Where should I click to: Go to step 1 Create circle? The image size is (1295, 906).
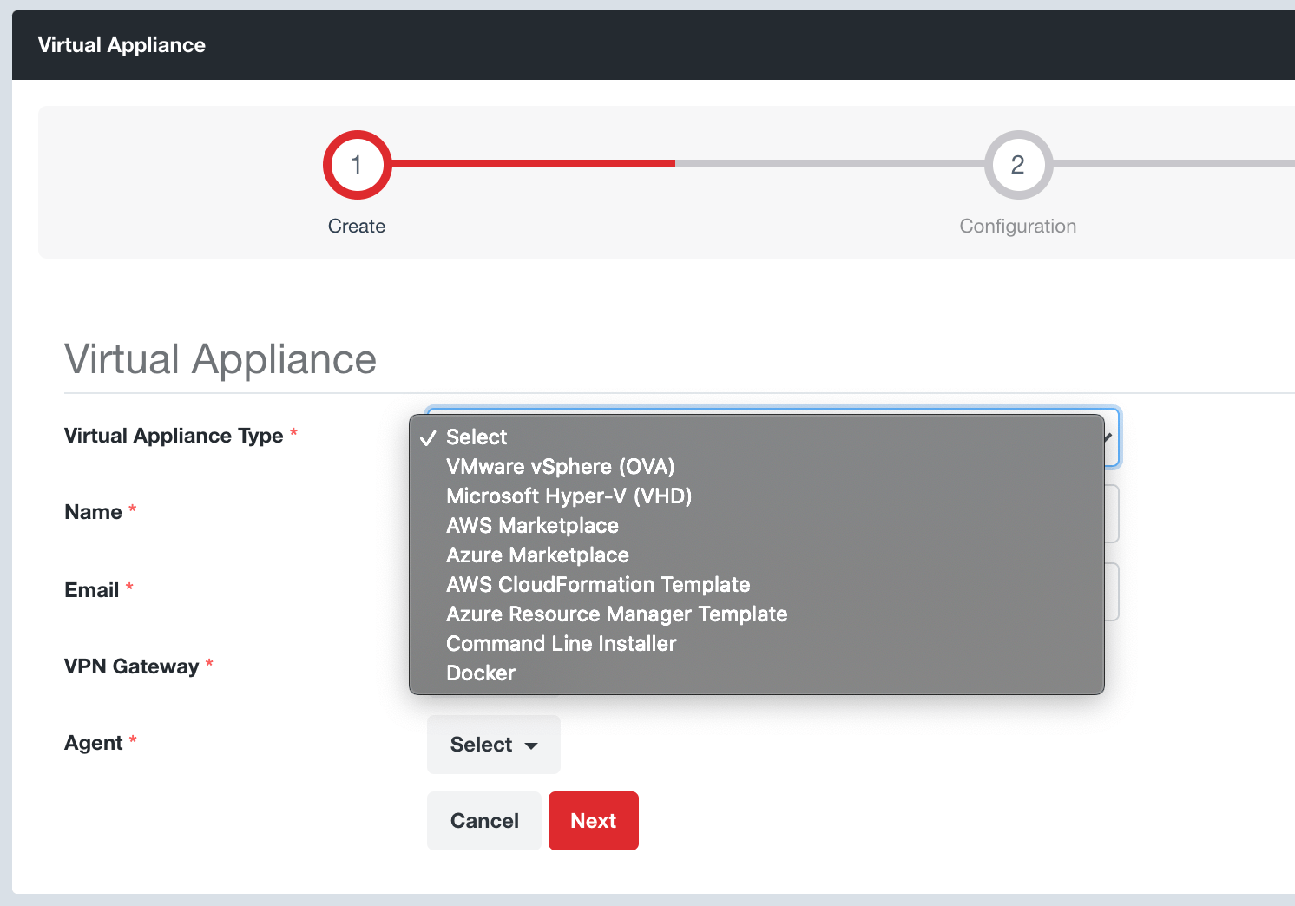(357, 165)
